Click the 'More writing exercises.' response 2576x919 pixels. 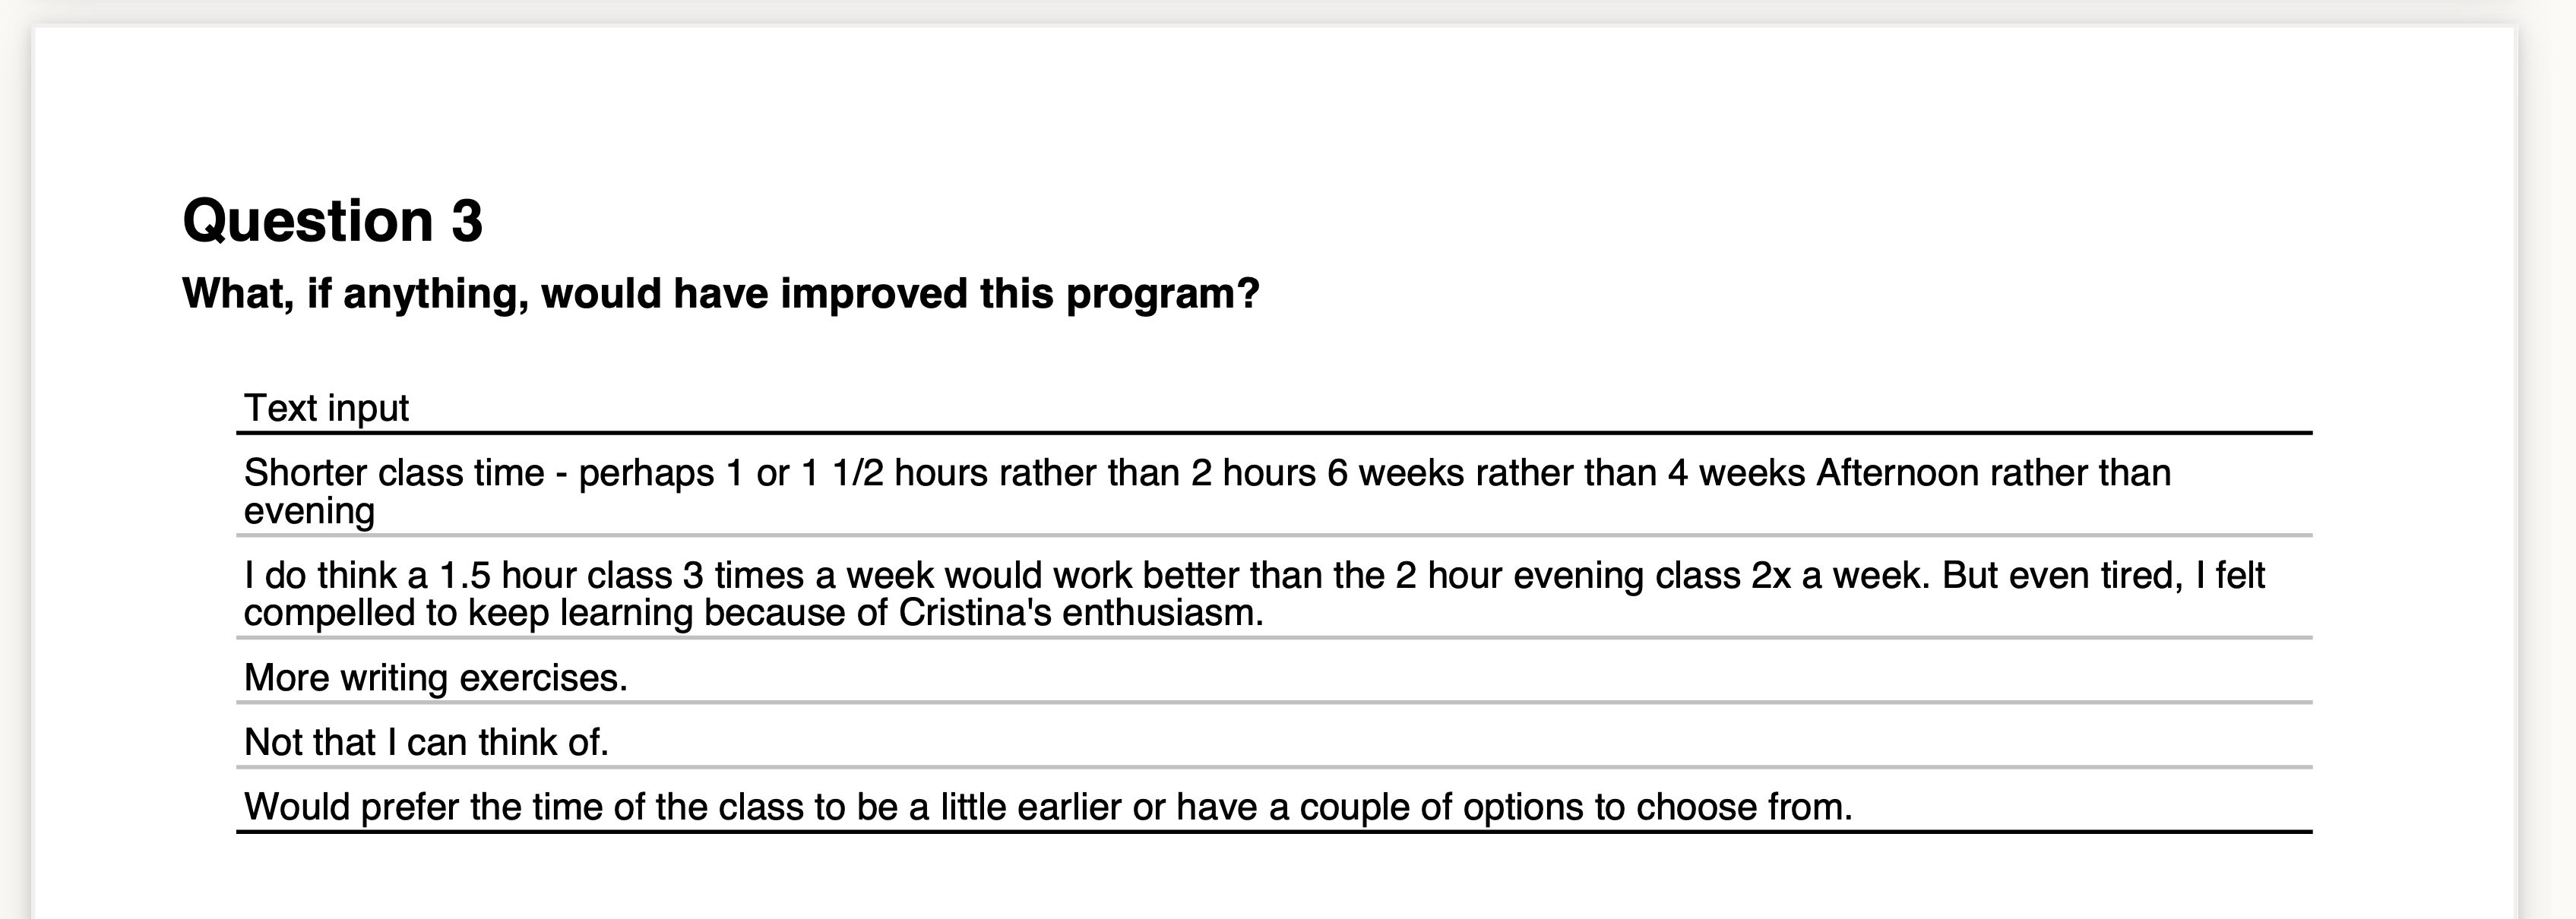point(435,678)
